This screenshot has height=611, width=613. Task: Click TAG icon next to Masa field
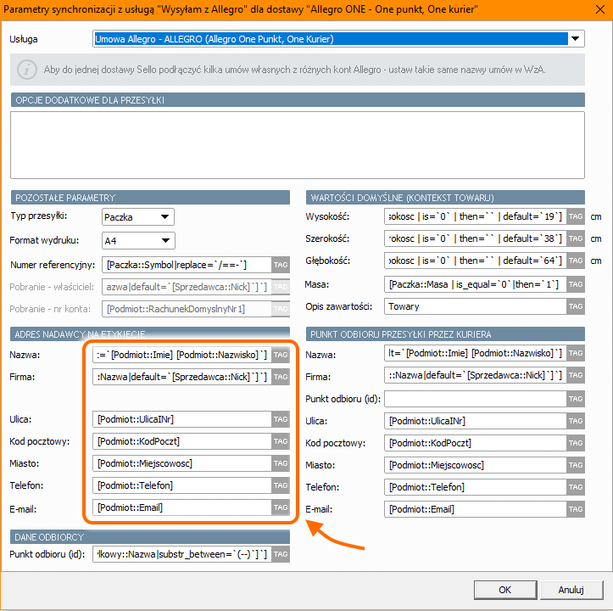point(576,283)
